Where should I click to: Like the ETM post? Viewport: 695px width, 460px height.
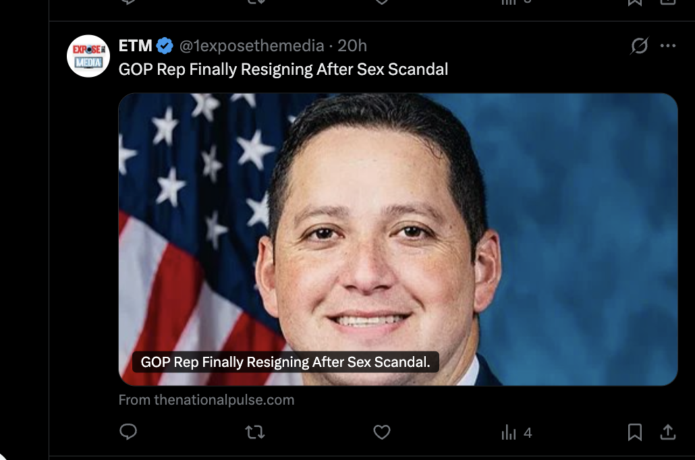point(382,432)
